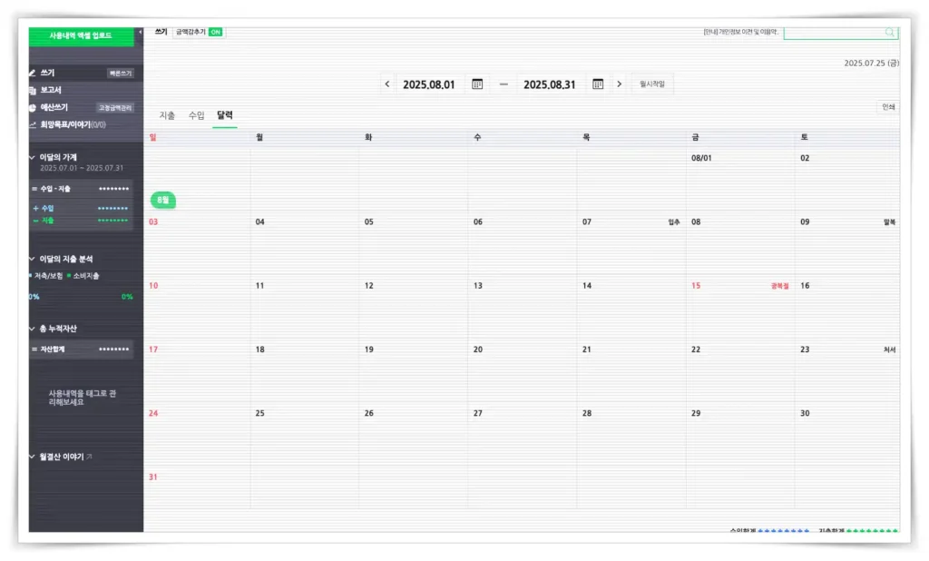Open 희망목표/이야기 menu item

(73, 125)
